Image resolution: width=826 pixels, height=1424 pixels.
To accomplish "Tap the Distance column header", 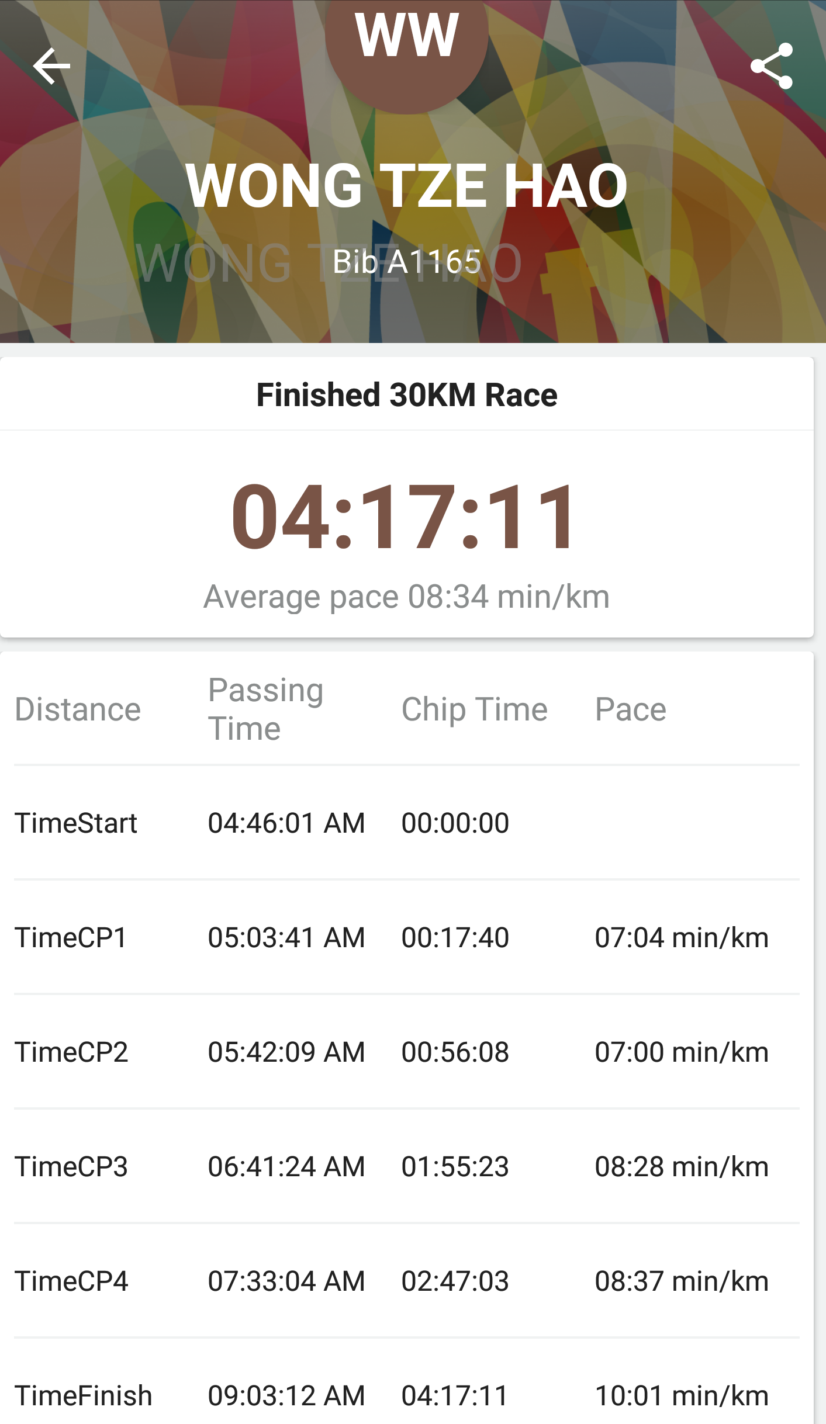I will pos(78,709).
